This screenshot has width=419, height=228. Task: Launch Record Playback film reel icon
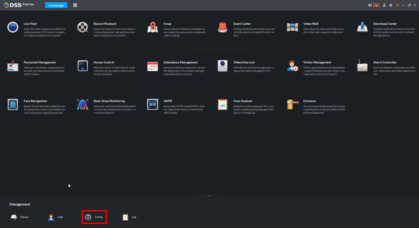pyautogui.click(x=83, y=27)
